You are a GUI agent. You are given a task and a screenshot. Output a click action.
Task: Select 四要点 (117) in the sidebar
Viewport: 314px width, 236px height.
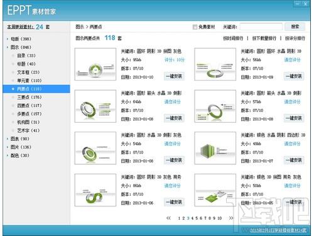30,106
